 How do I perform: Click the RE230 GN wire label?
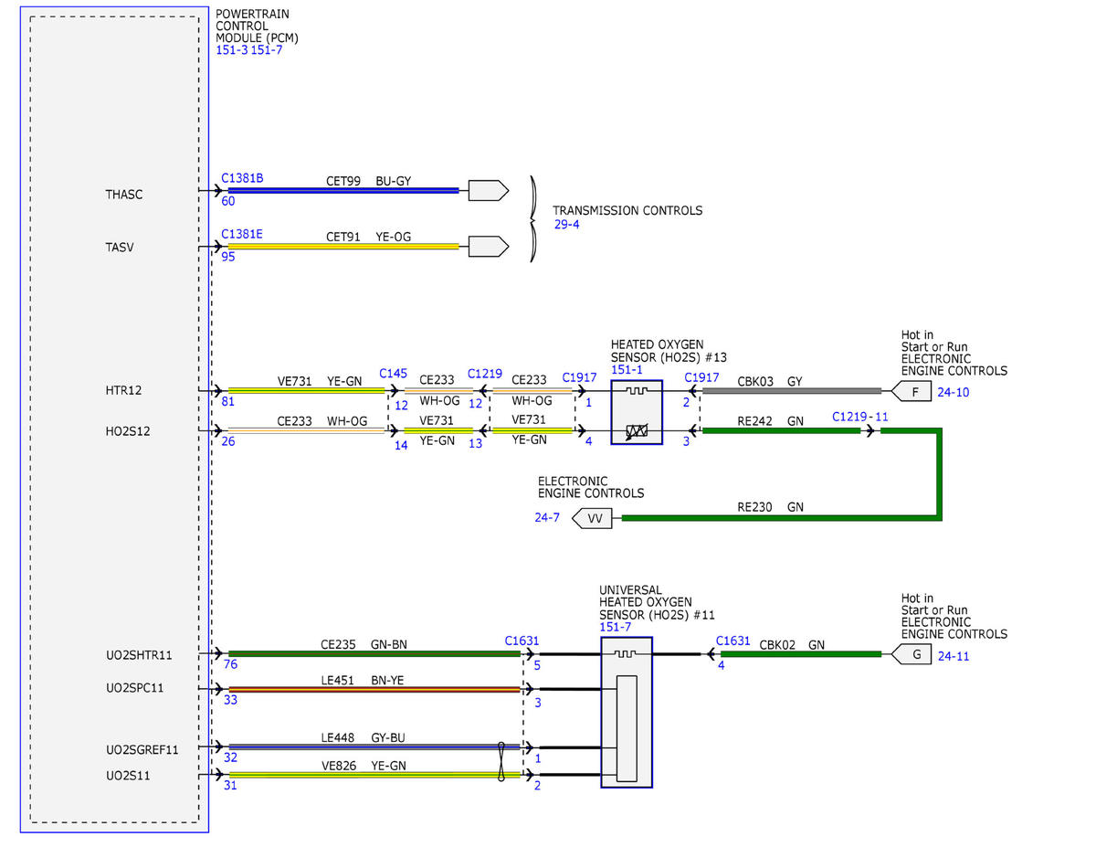[x=770, y=507]
